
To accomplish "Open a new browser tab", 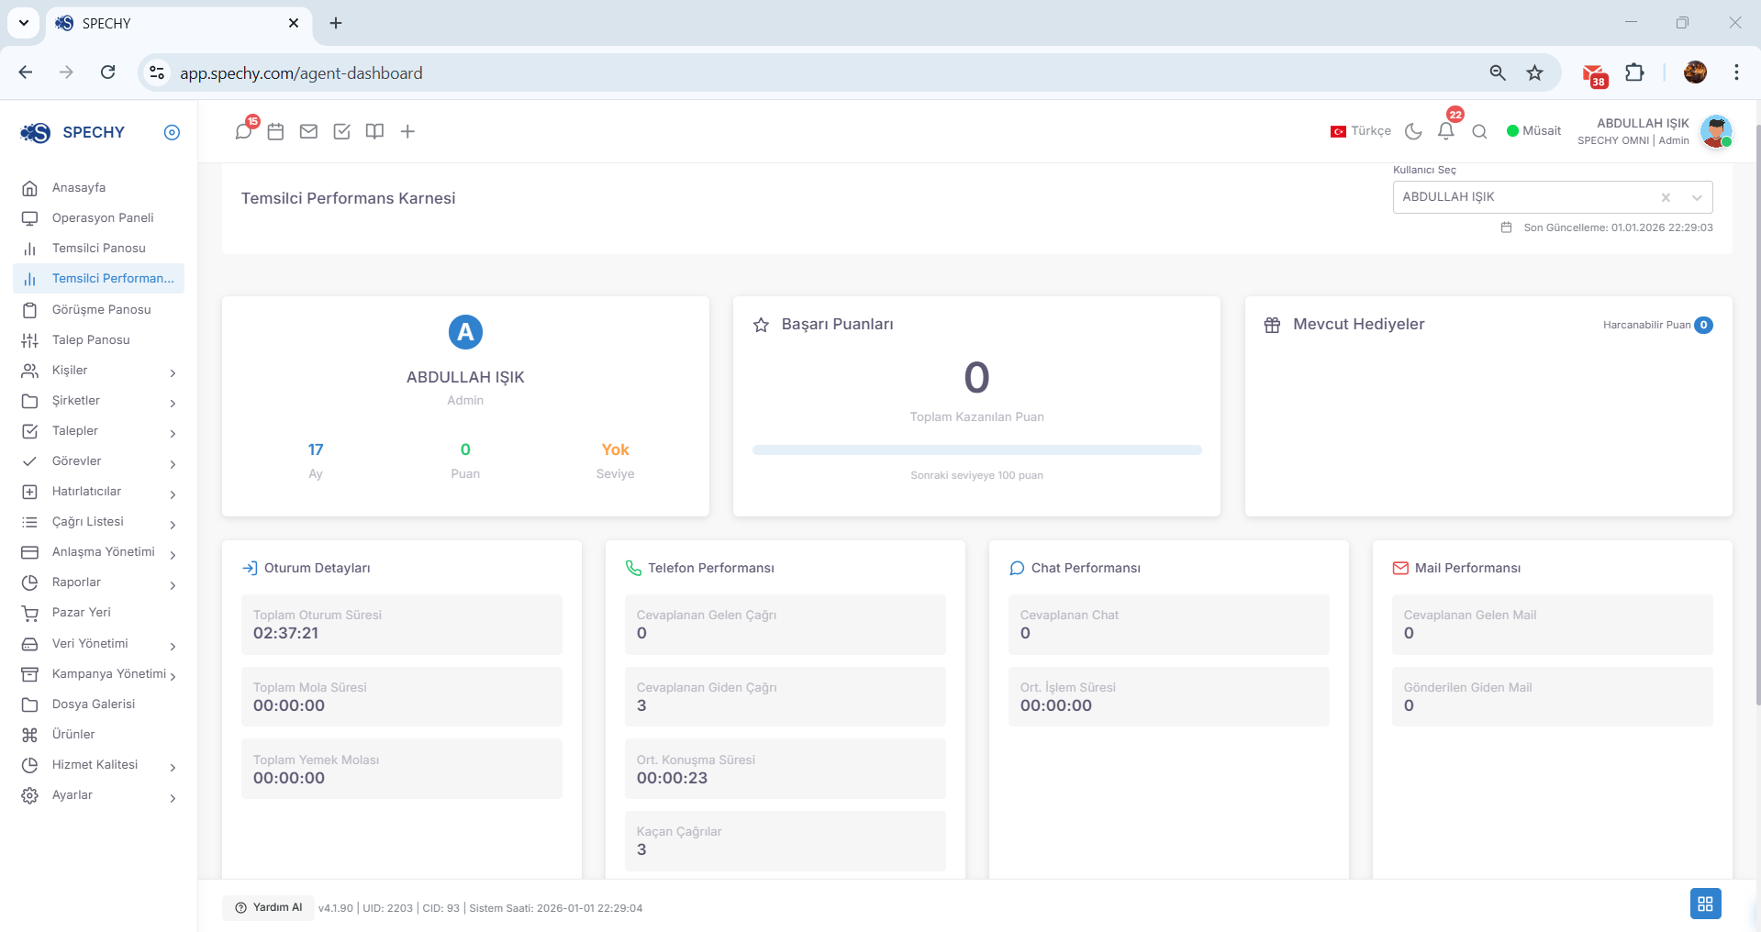I will click(x=336, y=23).
